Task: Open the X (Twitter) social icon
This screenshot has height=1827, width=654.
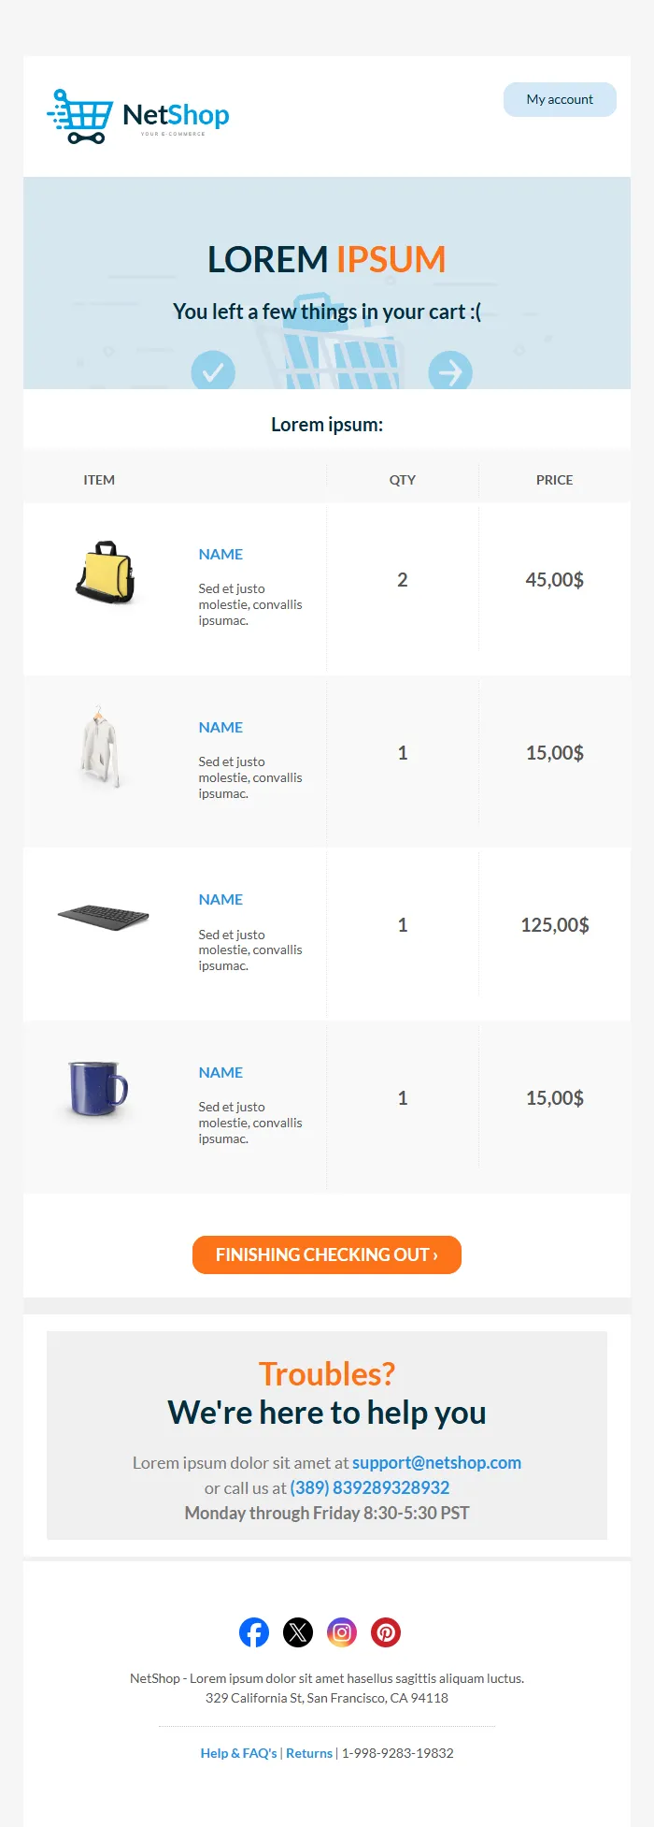Action: pyautogui.click(x=298, y=1632)
